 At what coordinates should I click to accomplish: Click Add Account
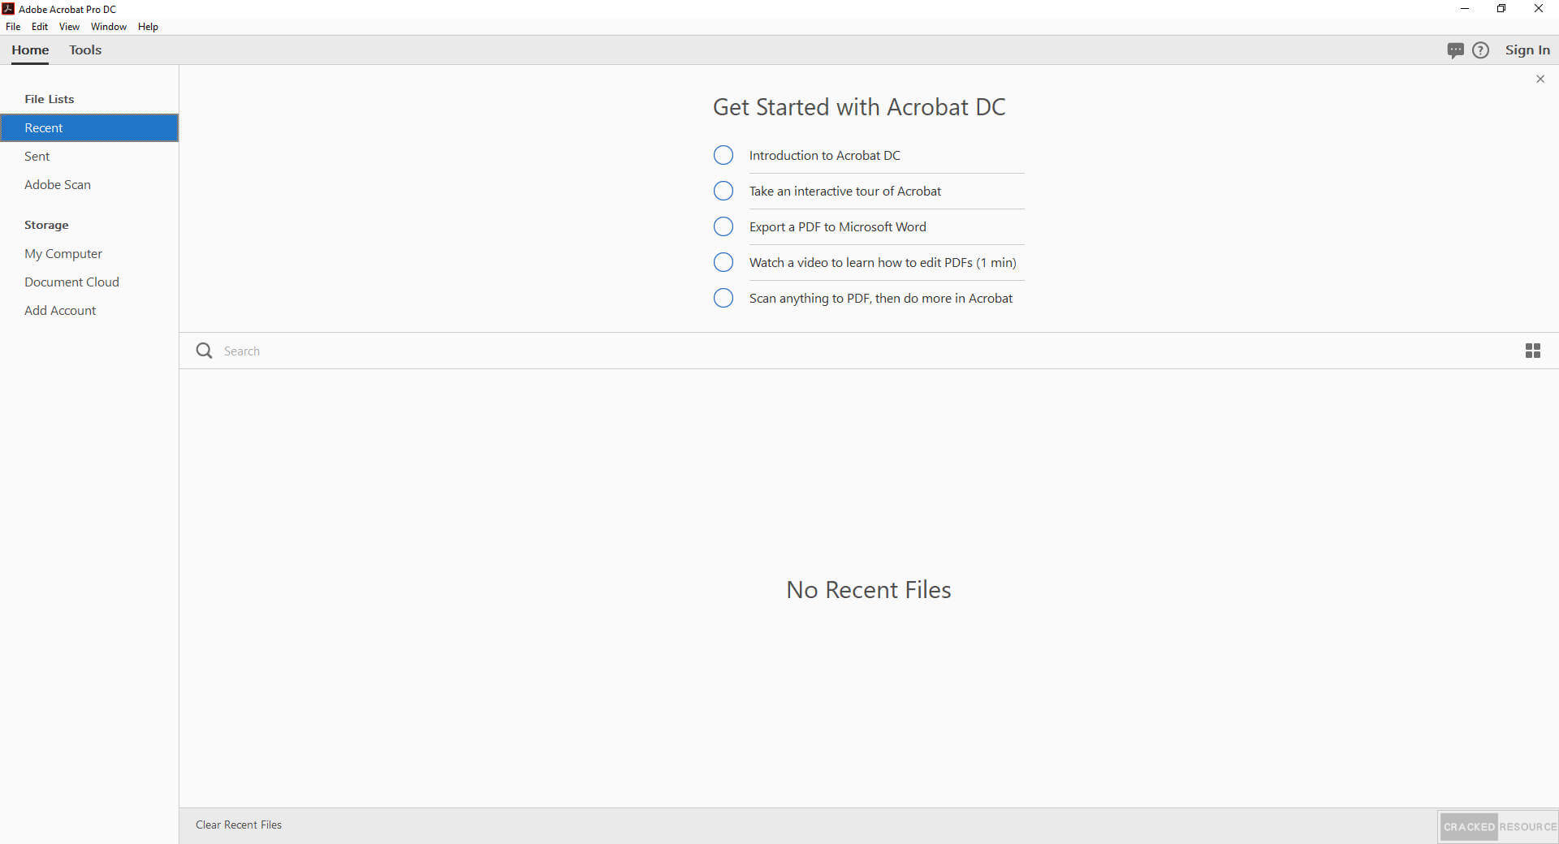click(89, 310)
